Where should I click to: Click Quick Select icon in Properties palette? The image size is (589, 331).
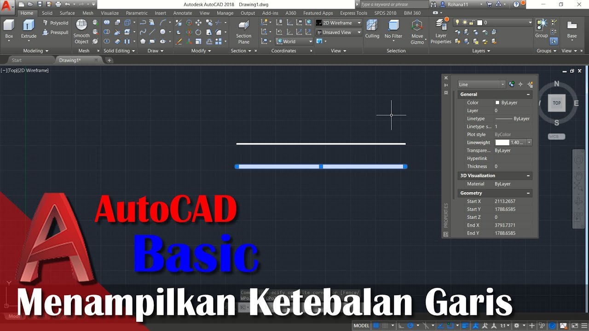[x=530, y=85]
